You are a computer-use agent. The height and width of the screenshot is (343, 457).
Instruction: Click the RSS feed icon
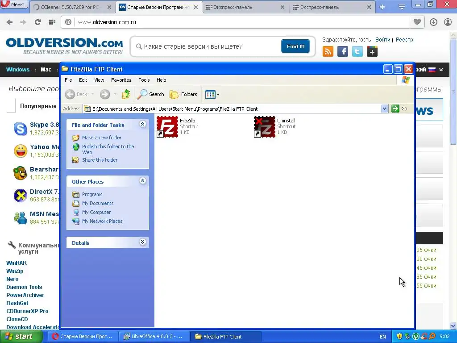pyautogui.click(x=328, y=52)
